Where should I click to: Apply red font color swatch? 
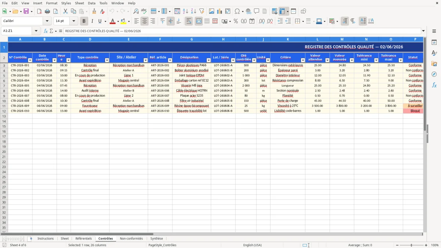pos(113,21)
